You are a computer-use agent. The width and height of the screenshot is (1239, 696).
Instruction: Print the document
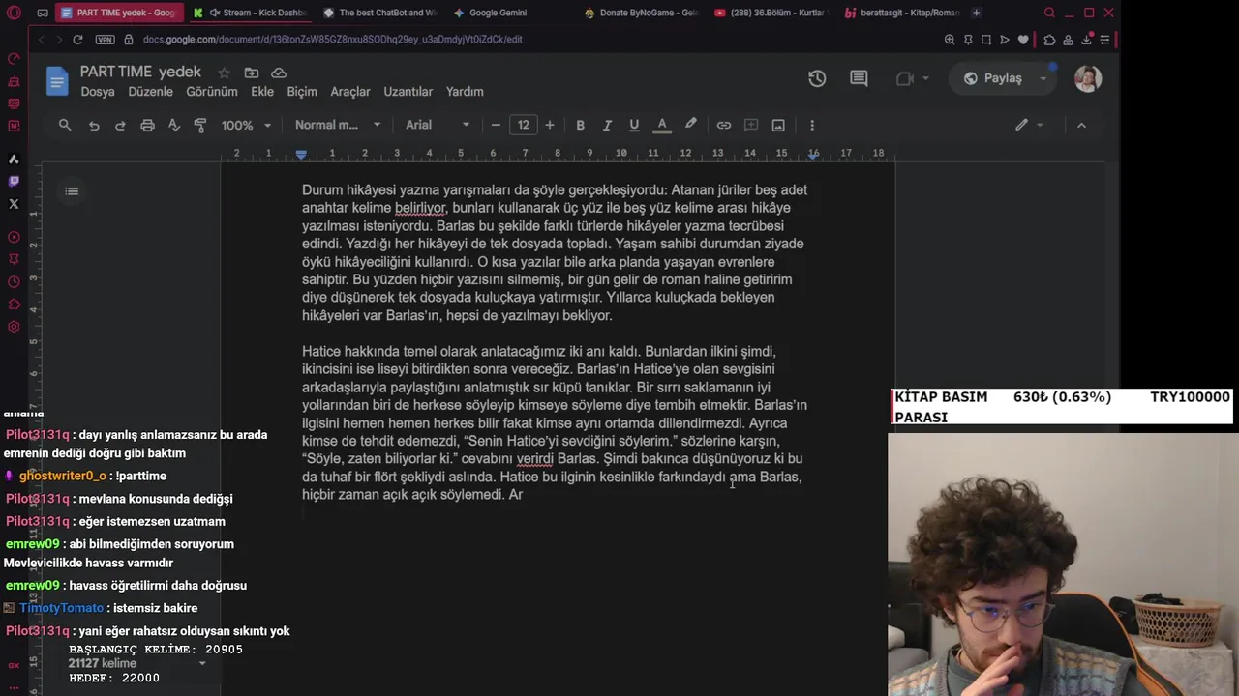click(147, 125)
